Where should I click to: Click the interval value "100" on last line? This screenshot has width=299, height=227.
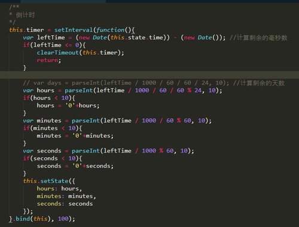pos(63,219)
